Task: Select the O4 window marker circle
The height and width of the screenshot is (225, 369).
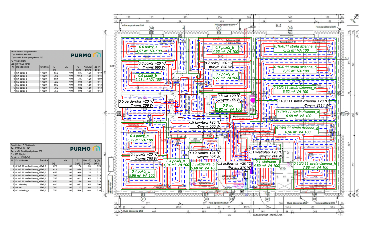Action: pyautogui.click(x=346, y=114)
